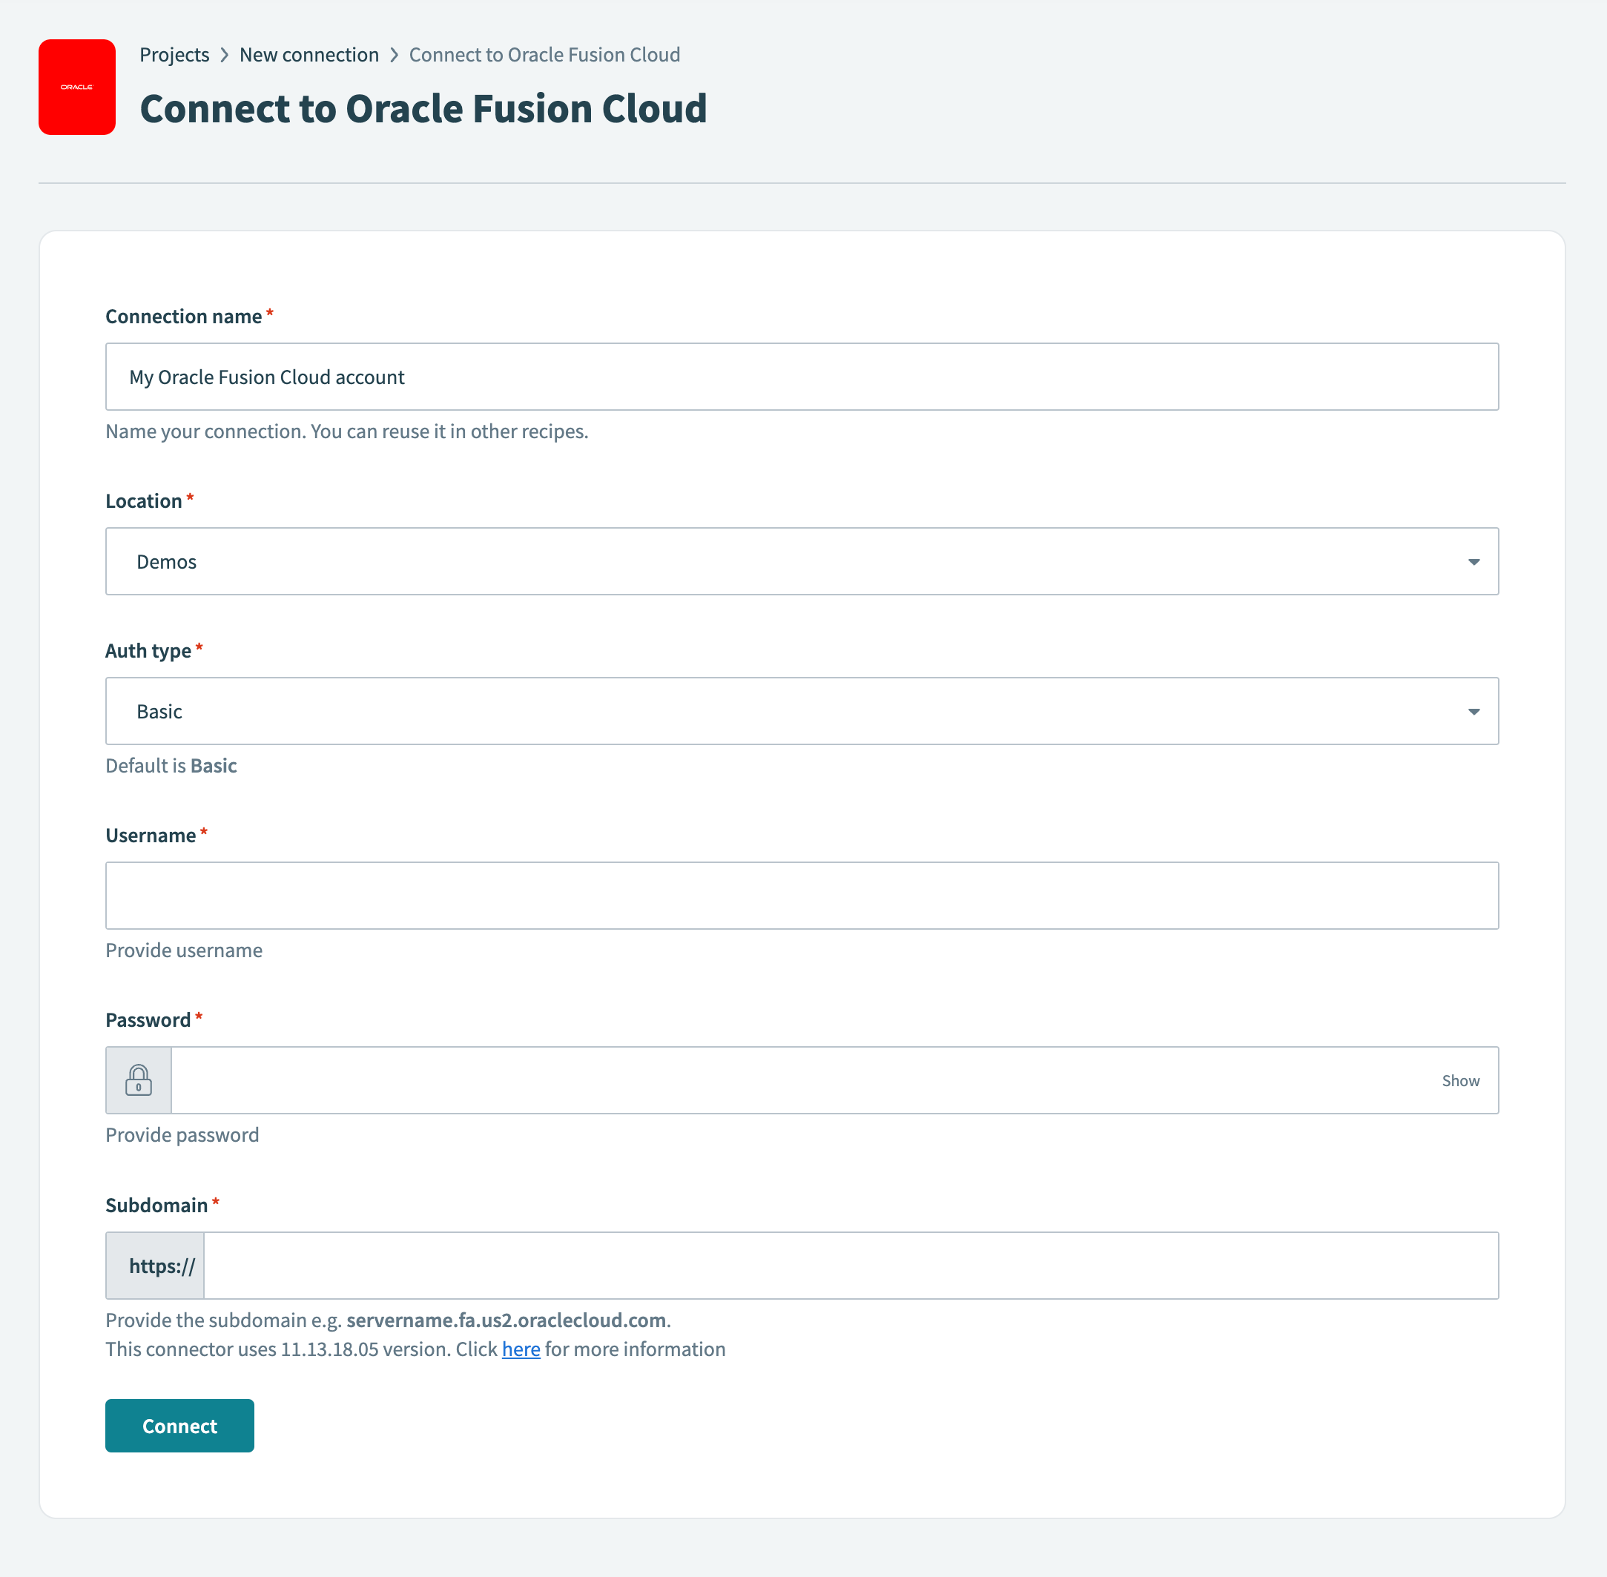Click the Show label next to password
This screenshot has width=1607, height=1577.
pyautogui.click(x=1460, y=1080)
